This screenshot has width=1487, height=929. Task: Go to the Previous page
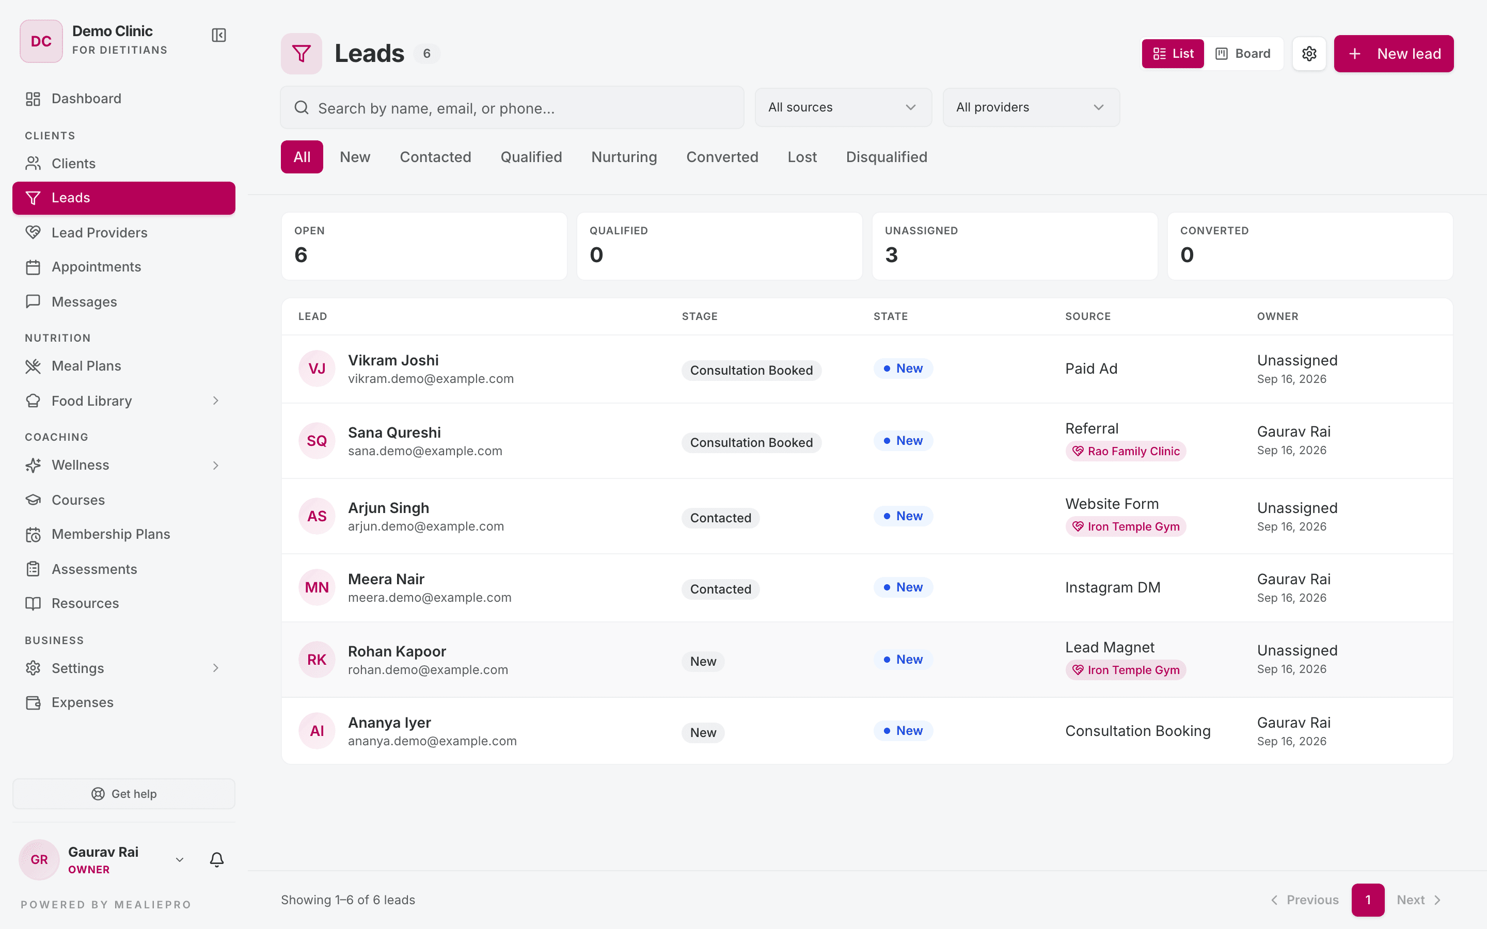pos(1305,900)
